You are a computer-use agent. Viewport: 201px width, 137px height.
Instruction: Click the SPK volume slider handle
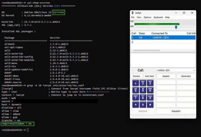coord(176,27)
